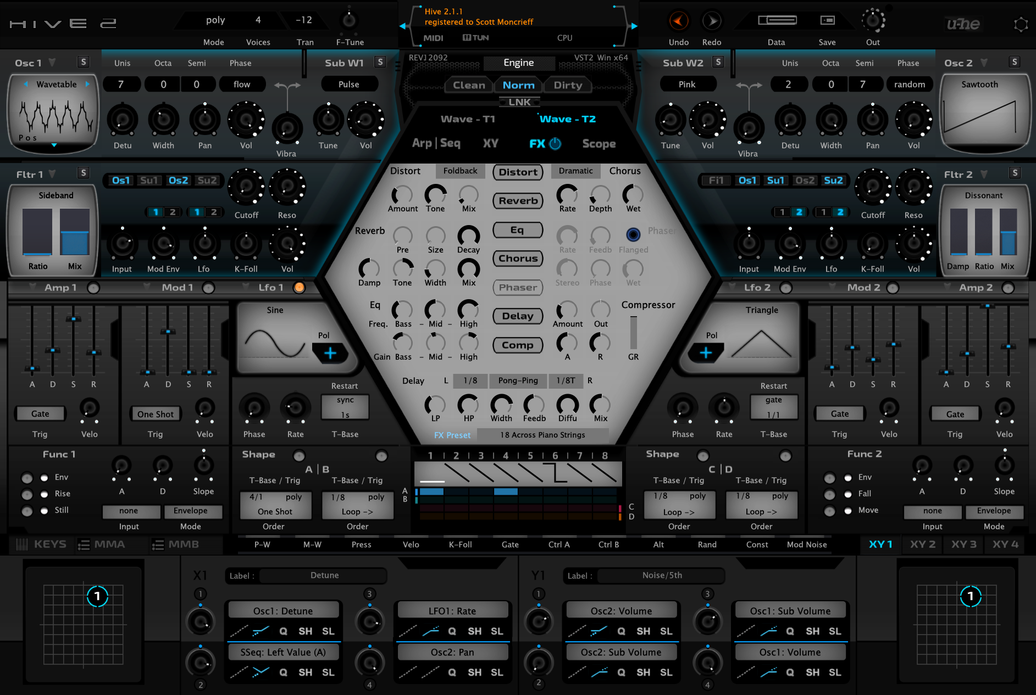Open the Data preset browser icon
This screenshot has width=1036, height=695.
point(777,20)
